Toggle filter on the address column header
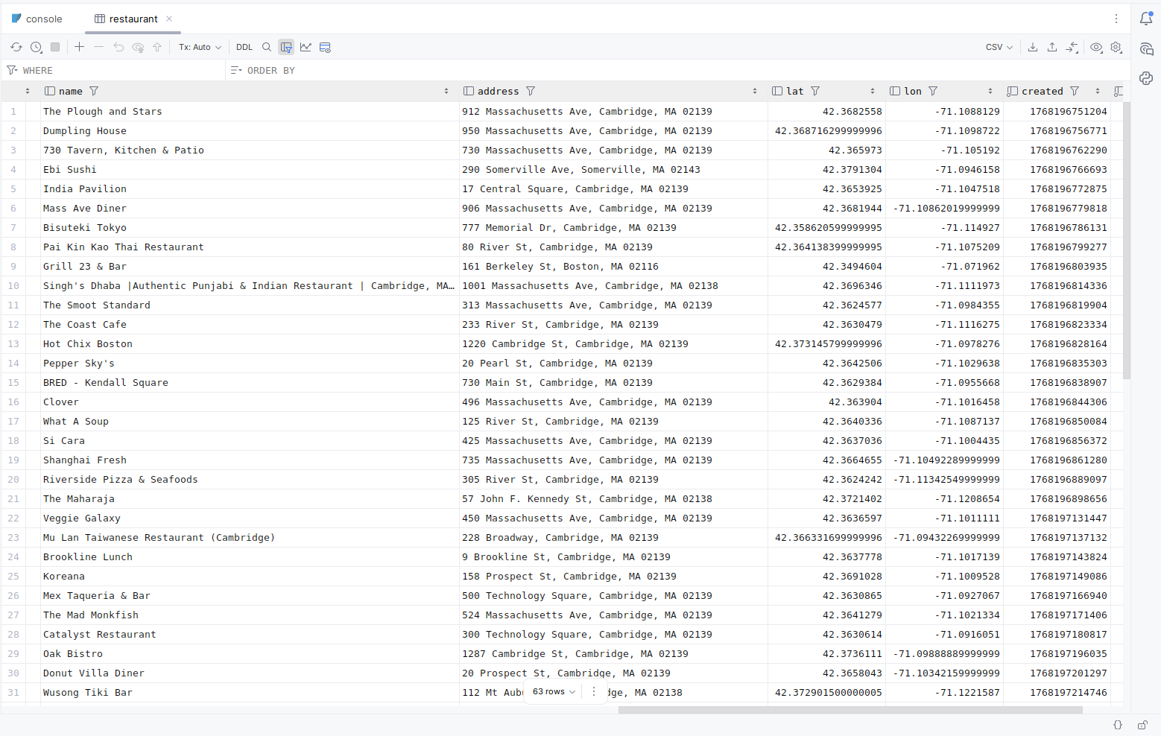This screenshot has width=1161, height=736. 531,91
